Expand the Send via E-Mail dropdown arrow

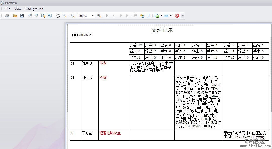click(171, 16)
